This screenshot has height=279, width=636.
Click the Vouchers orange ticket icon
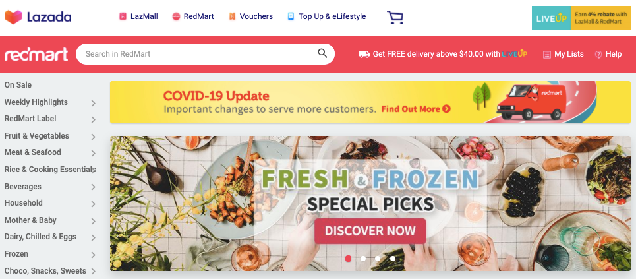tap(232, 16)
